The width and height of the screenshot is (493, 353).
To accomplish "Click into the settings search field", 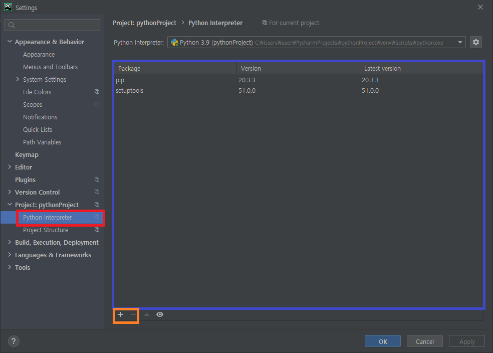I will tap(53, 25).
